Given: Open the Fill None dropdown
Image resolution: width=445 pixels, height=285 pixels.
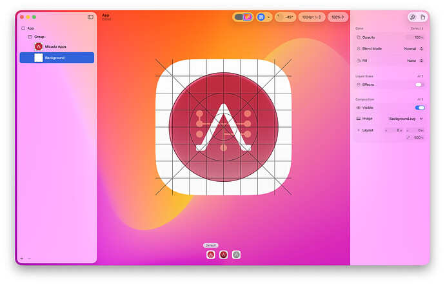Looking at the screenshot, I should coord(415,61).
